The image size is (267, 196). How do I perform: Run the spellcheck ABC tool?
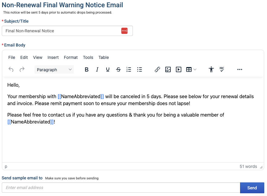[222, 69]
